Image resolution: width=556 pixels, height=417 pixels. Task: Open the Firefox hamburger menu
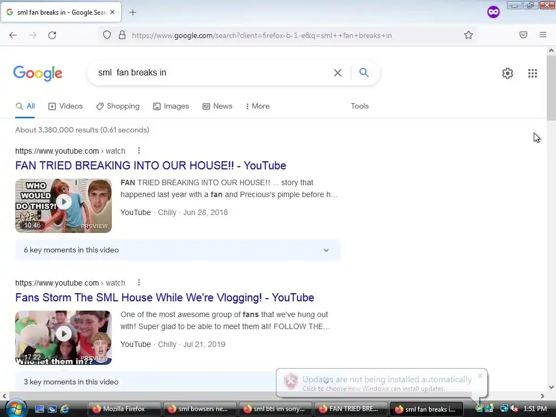pos(543,35)
